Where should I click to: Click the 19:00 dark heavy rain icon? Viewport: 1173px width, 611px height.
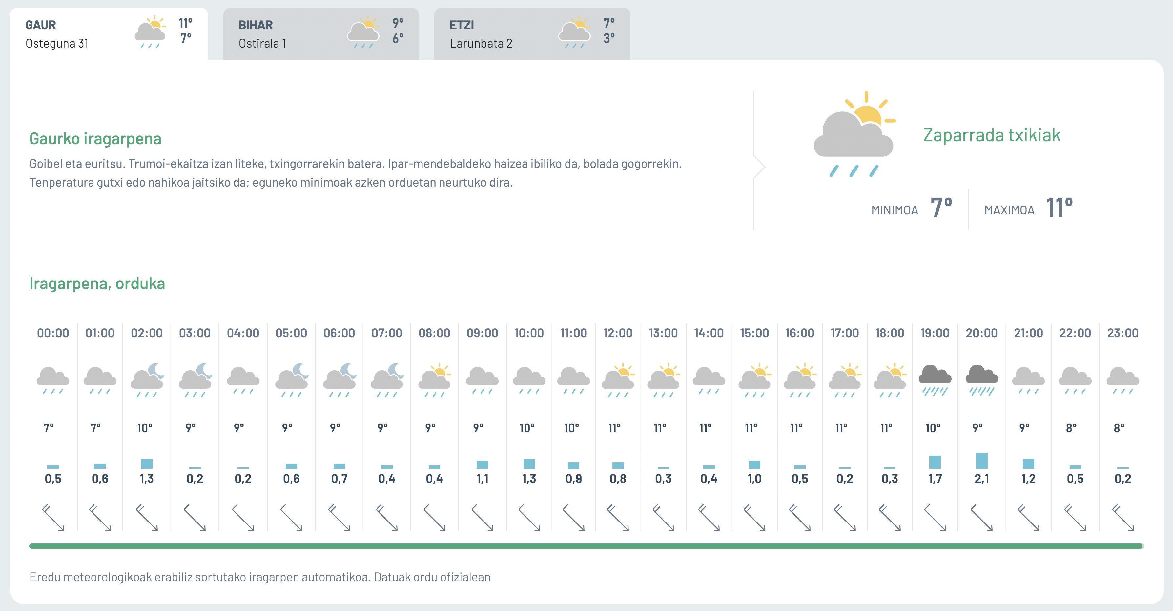935,380
